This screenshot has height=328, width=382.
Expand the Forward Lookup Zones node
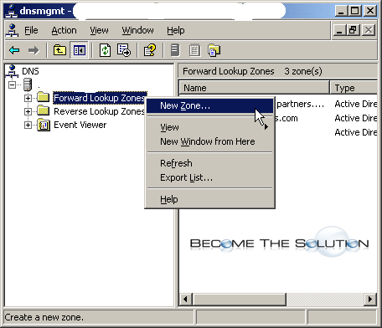click(28, 98)
